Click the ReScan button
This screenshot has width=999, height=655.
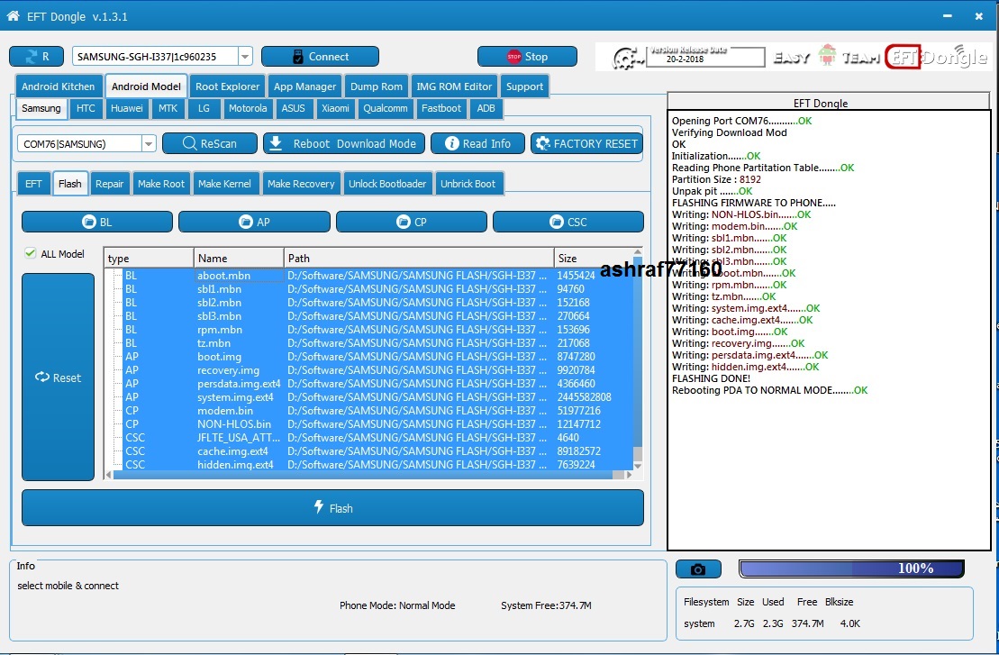[x=210, y=143]
